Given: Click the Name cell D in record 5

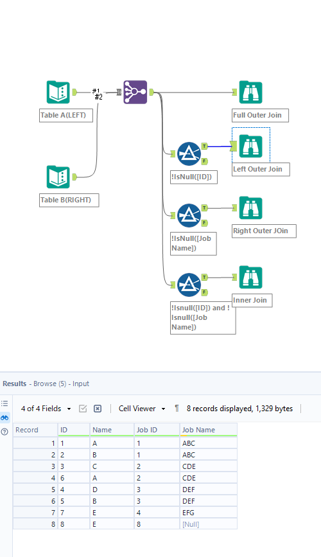Looking at the screenshot, I should coord(112,490).
